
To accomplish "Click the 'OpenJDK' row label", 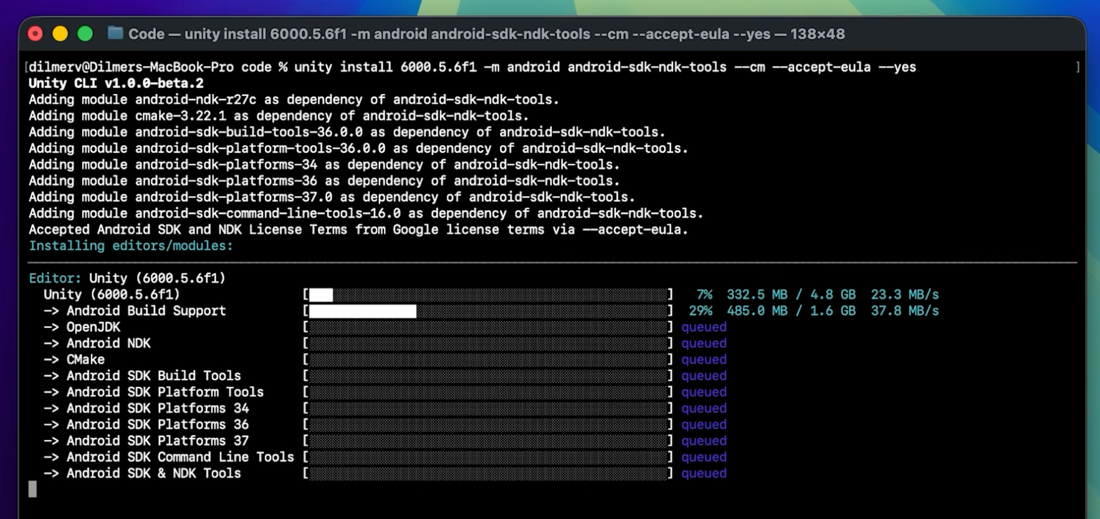I will pos(94,327).
